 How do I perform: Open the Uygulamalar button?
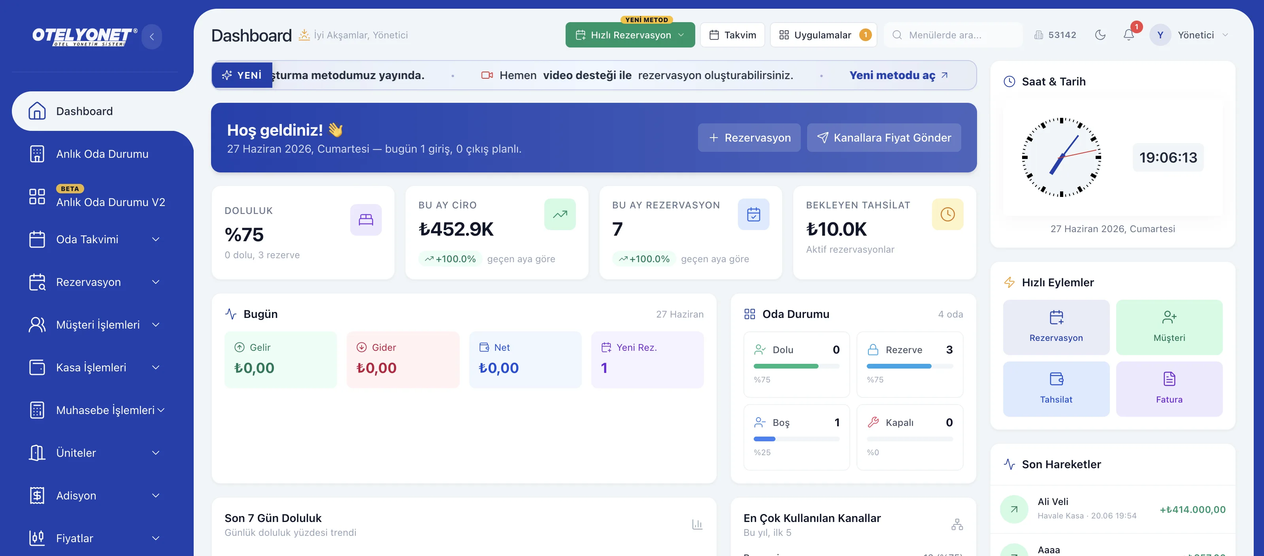click(x=823, y=35)
